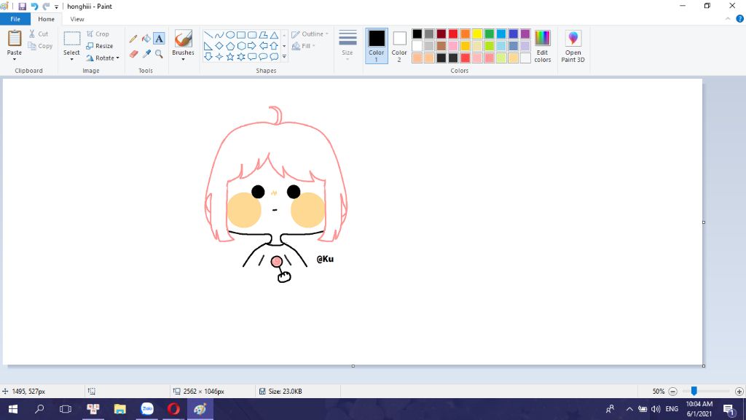746x420 pixels.
Task: Open the Paste options arrow
Action: 15,59
